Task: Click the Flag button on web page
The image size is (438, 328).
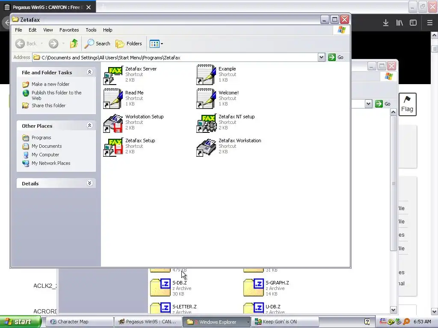Action: point(407,104)
